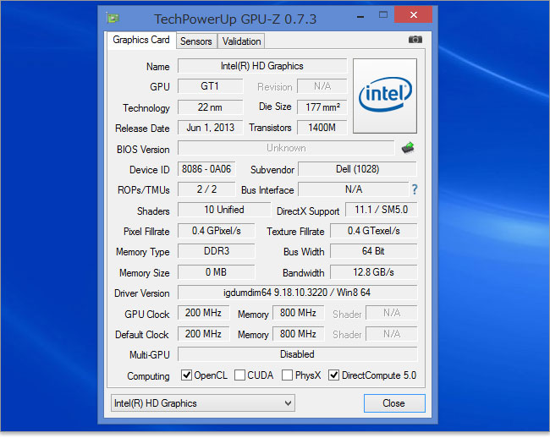Image resolution: width=550 pixels, height=438 pixels.
Task: Click the camera screenshot icon
Action: [415, 40]
